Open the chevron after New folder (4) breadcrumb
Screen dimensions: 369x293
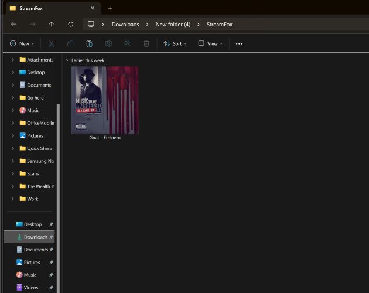199,25
